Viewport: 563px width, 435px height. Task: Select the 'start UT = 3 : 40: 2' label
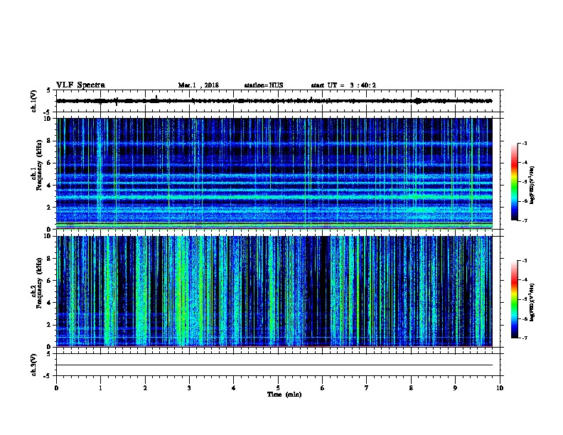pyautogui.click(x=343, y=85)
